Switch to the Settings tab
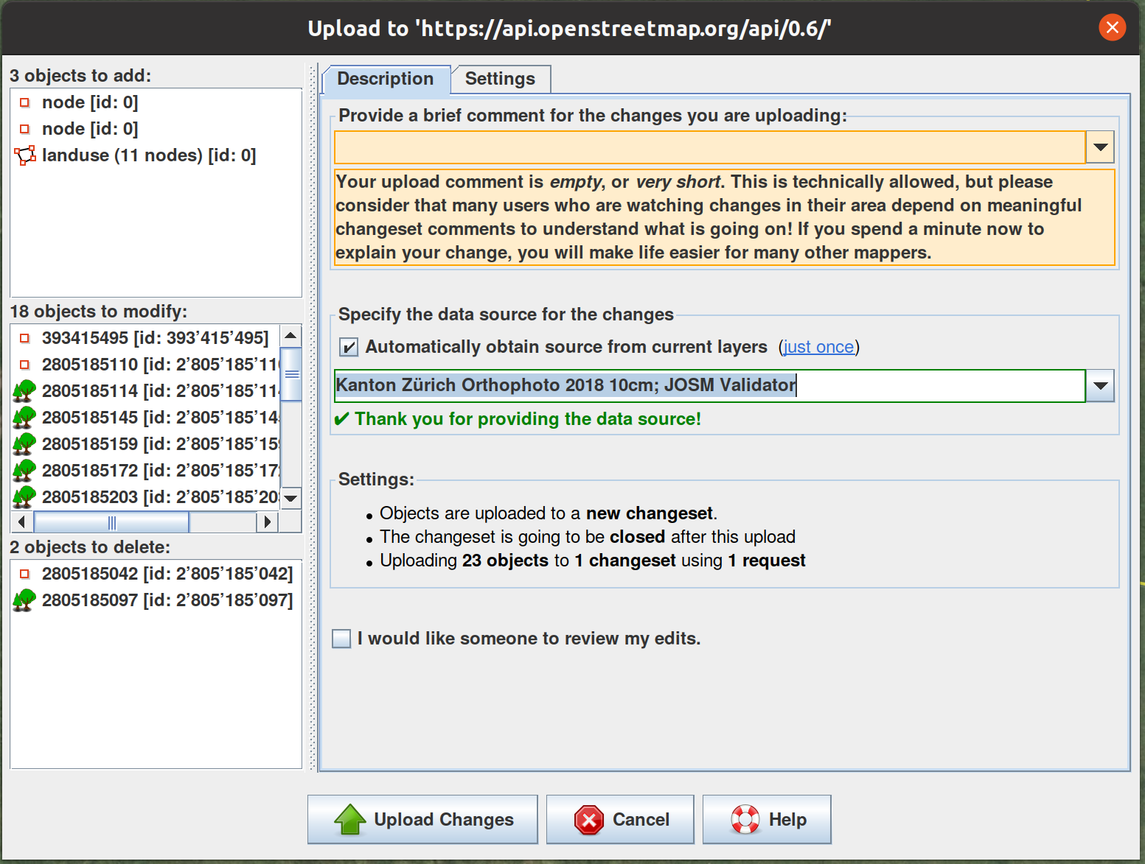Screen dimensions: 1145x864 click(500, 79)
